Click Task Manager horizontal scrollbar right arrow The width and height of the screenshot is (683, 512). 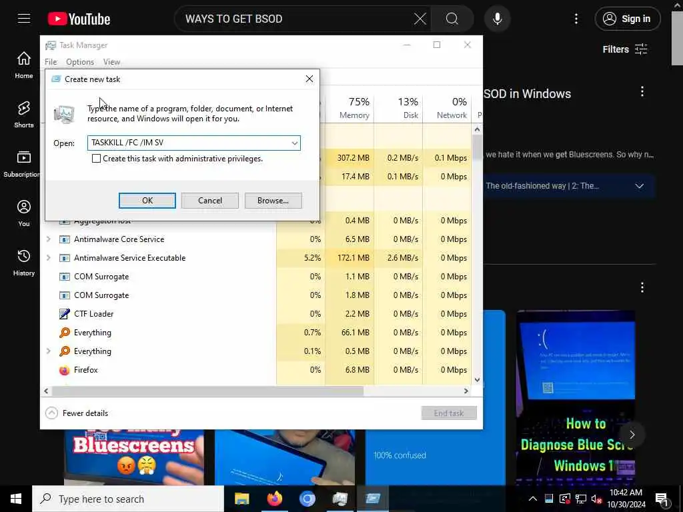tap(466, 391)
